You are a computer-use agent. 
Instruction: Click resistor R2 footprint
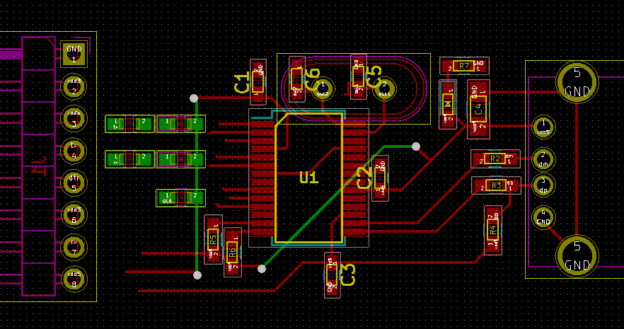click(x=495, y=158)
